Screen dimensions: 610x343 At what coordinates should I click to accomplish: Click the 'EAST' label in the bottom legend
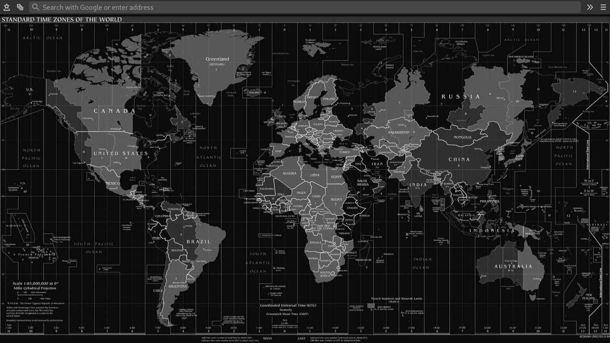point(302,339)
